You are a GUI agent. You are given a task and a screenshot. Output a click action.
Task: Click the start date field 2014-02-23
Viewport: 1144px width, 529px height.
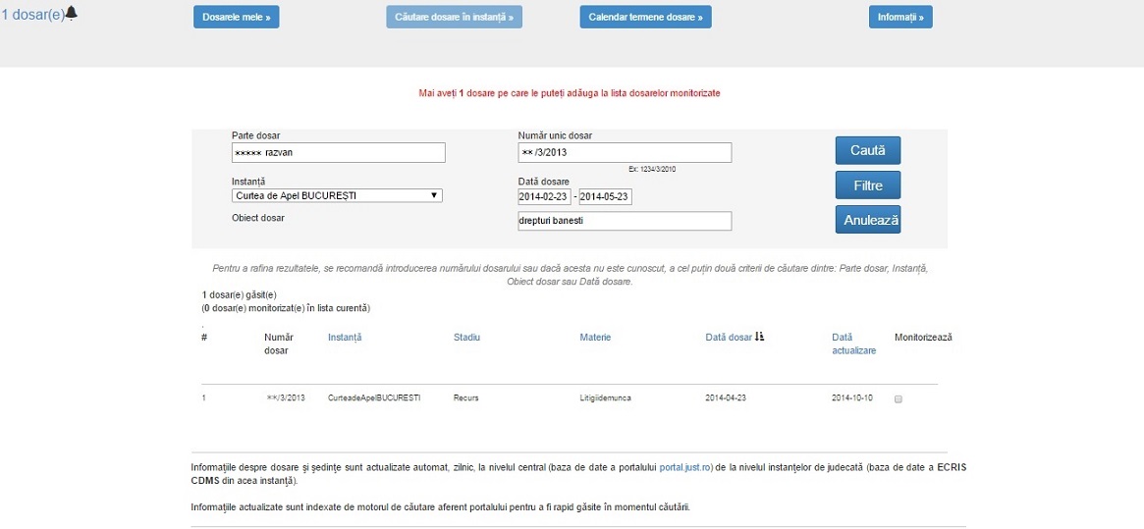pyautogui.click(x=544, y=196)
